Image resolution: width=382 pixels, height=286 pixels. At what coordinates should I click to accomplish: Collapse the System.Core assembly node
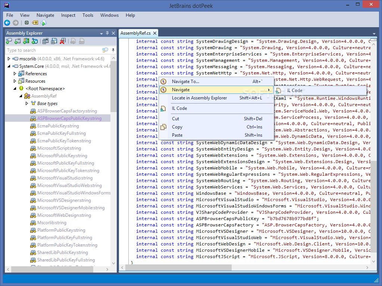coord(9,66)
